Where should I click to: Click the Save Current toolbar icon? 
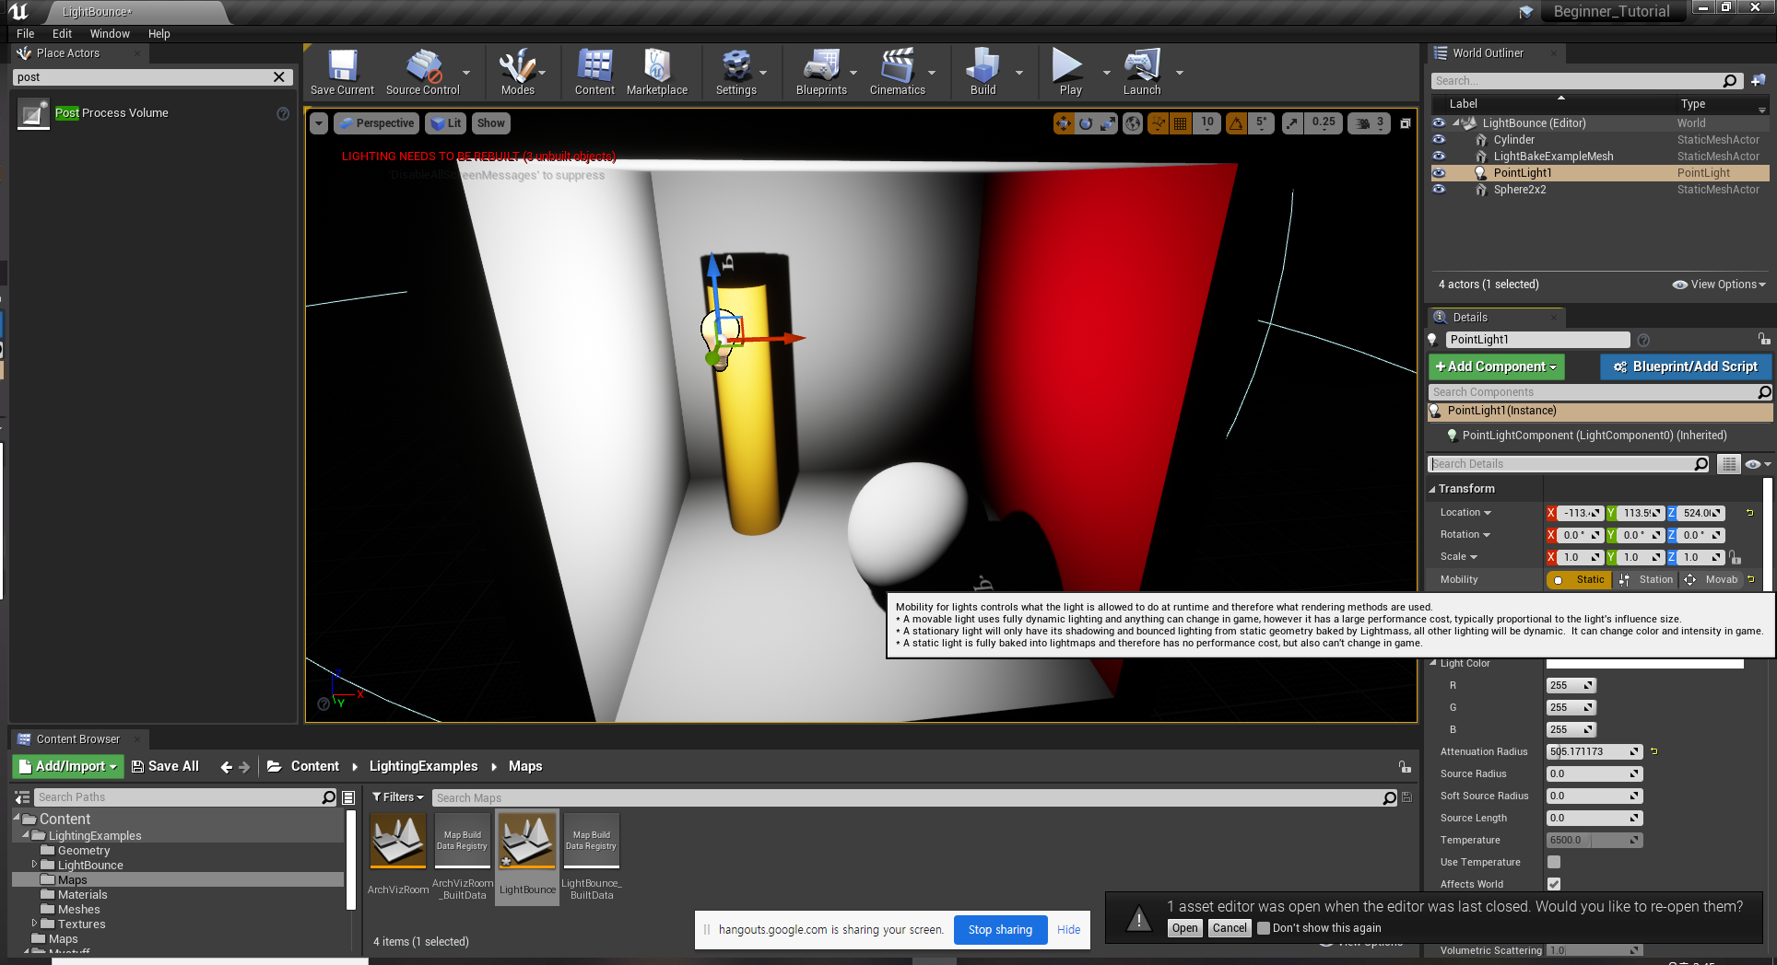[342, 72]
